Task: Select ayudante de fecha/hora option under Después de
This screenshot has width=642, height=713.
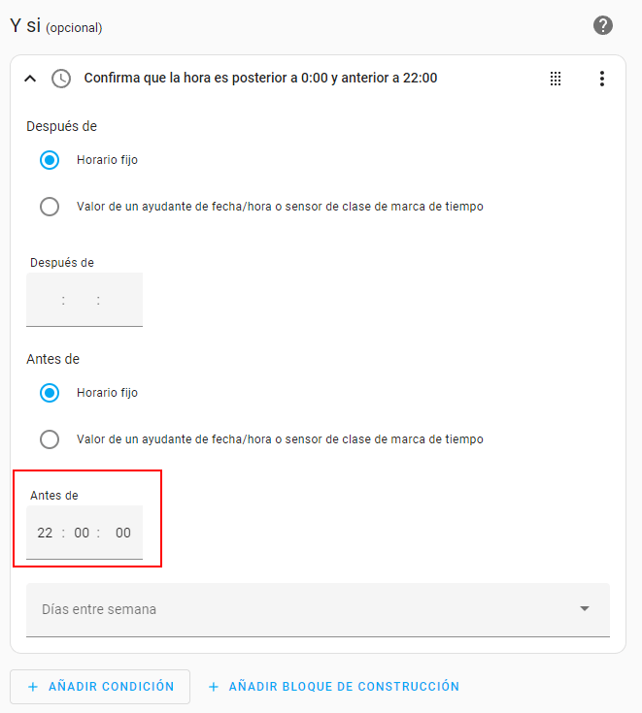Action: [x=50, y=207]
